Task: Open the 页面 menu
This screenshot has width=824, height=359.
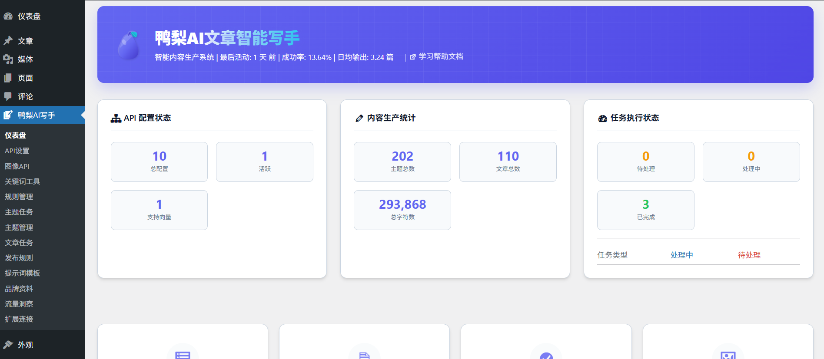Action: [x=43, y=78]
